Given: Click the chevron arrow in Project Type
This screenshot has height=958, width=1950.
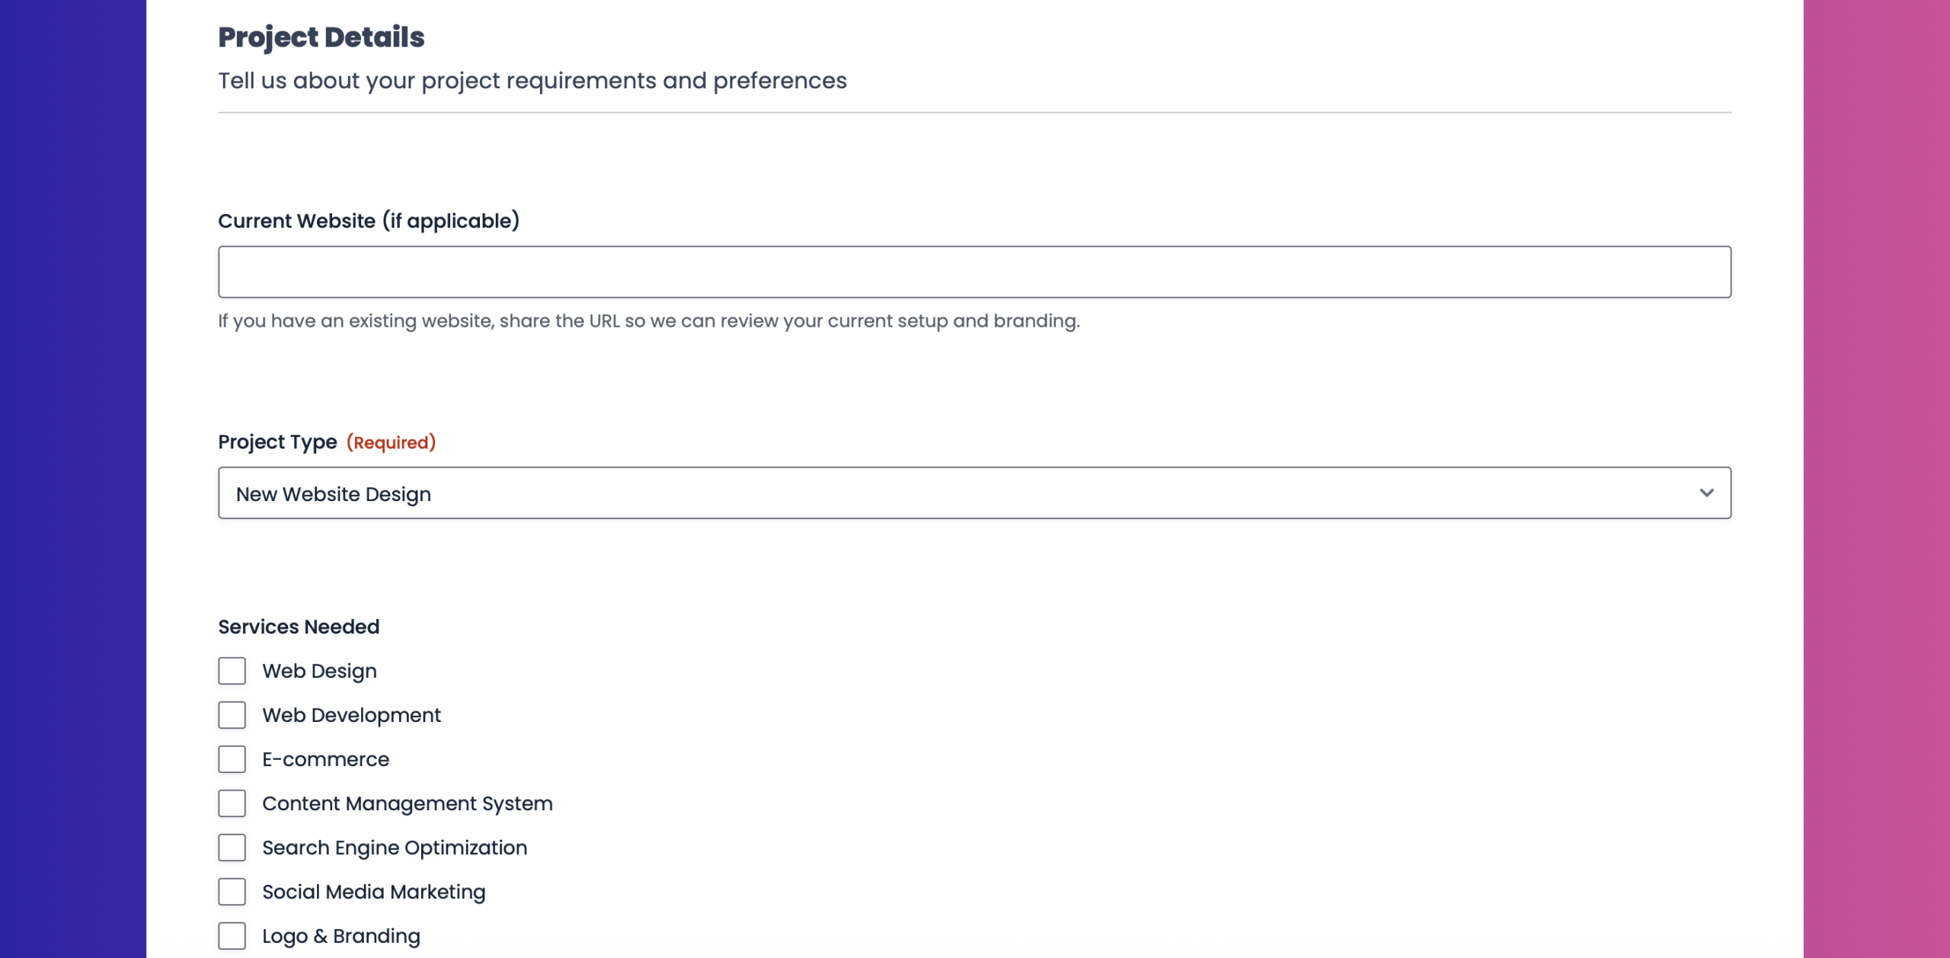Looking at the screenshot, I should [x=1706, y=493].
